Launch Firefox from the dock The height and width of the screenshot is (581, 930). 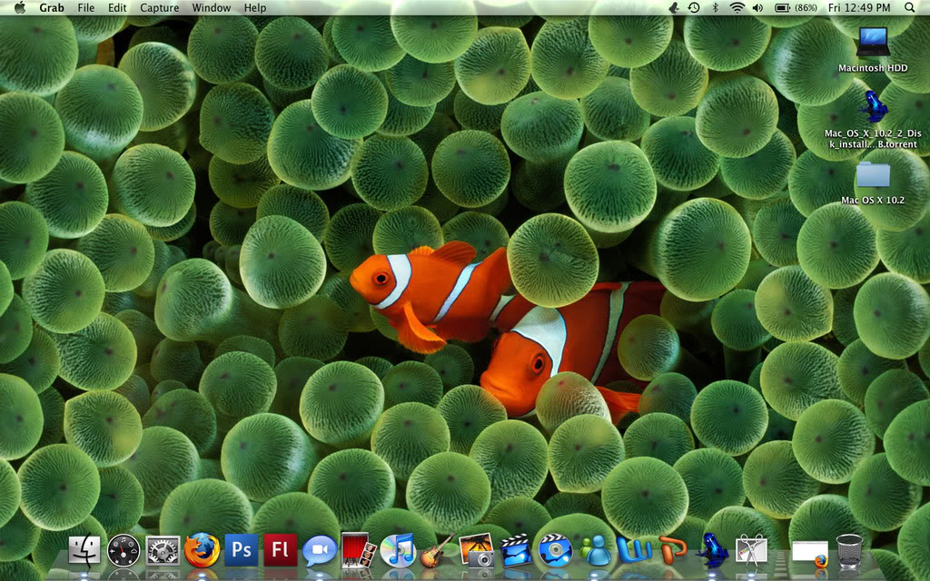[x=202, y=550]
